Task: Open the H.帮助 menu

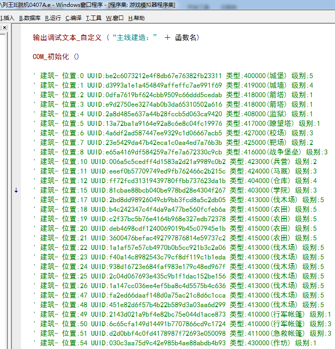Action: pyautogui.click(x=136, y=18)
